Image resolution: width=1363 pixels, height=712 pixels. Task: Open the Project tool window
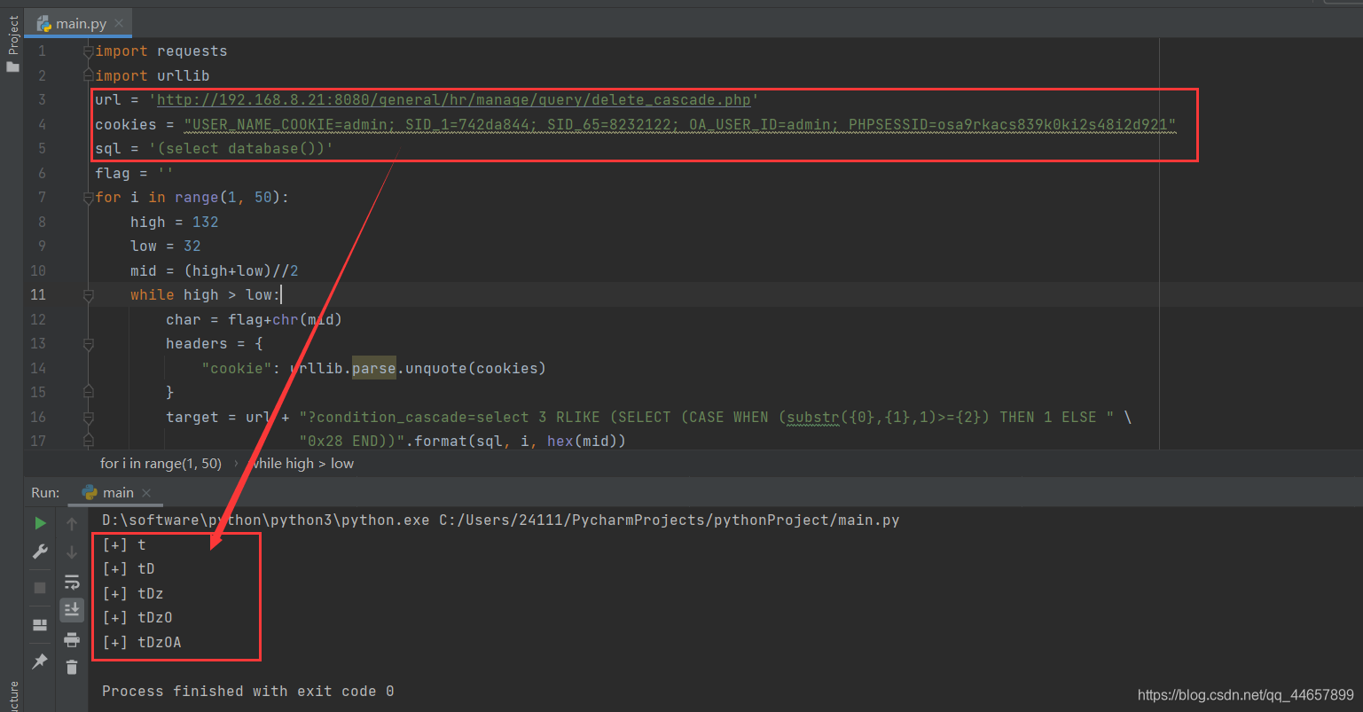[12, 44]
